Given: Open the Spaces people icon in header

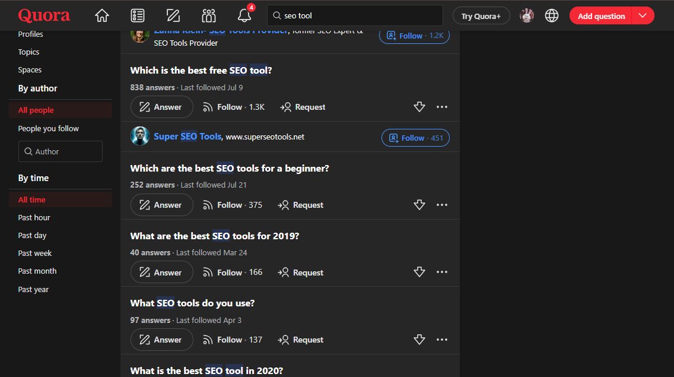Looking at the screenshot, I should coord(209,15).
